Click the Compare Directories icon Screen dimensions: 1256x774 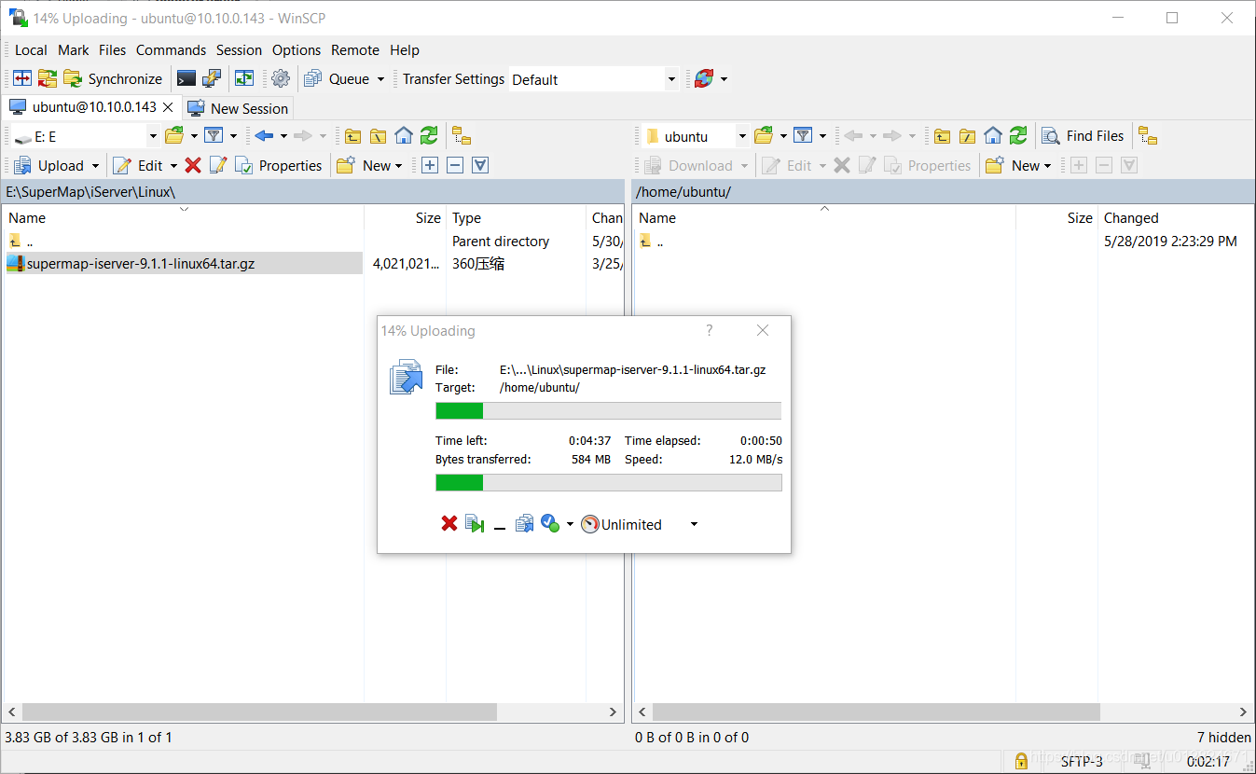click(22, 79)
